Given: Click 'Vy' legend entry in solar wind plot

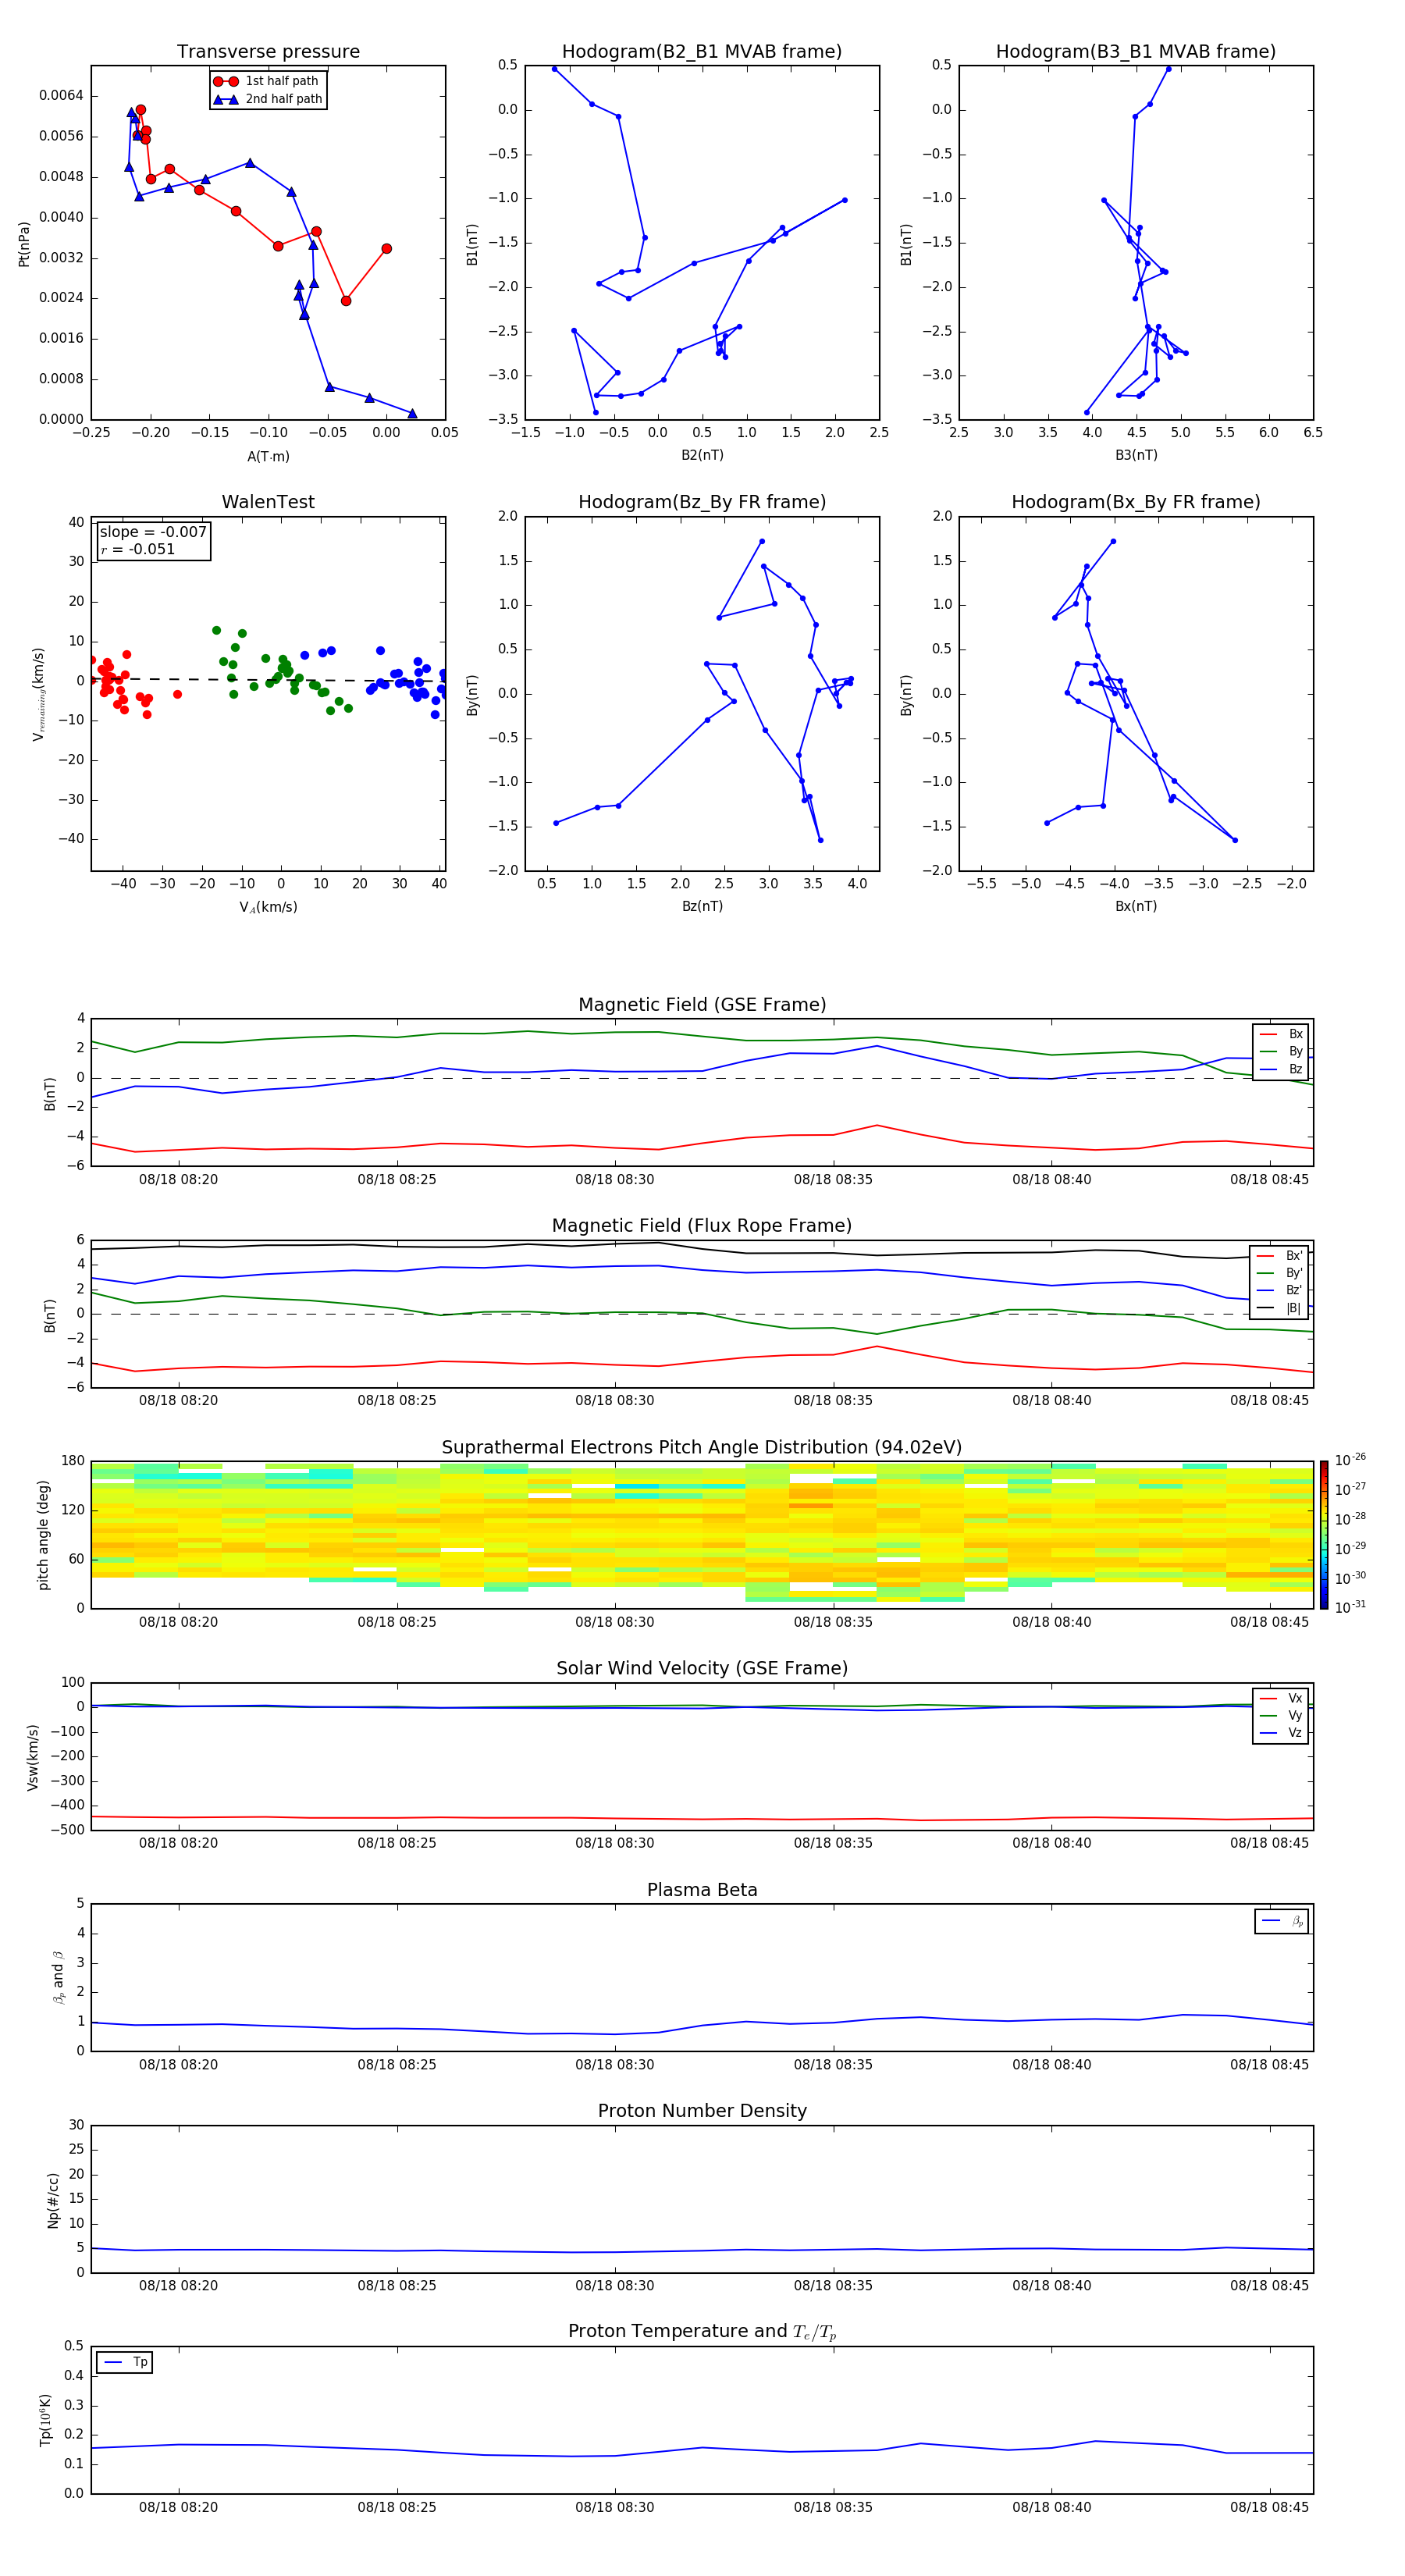Looking at the screenshot, I should click(x=1281, y=1716).
